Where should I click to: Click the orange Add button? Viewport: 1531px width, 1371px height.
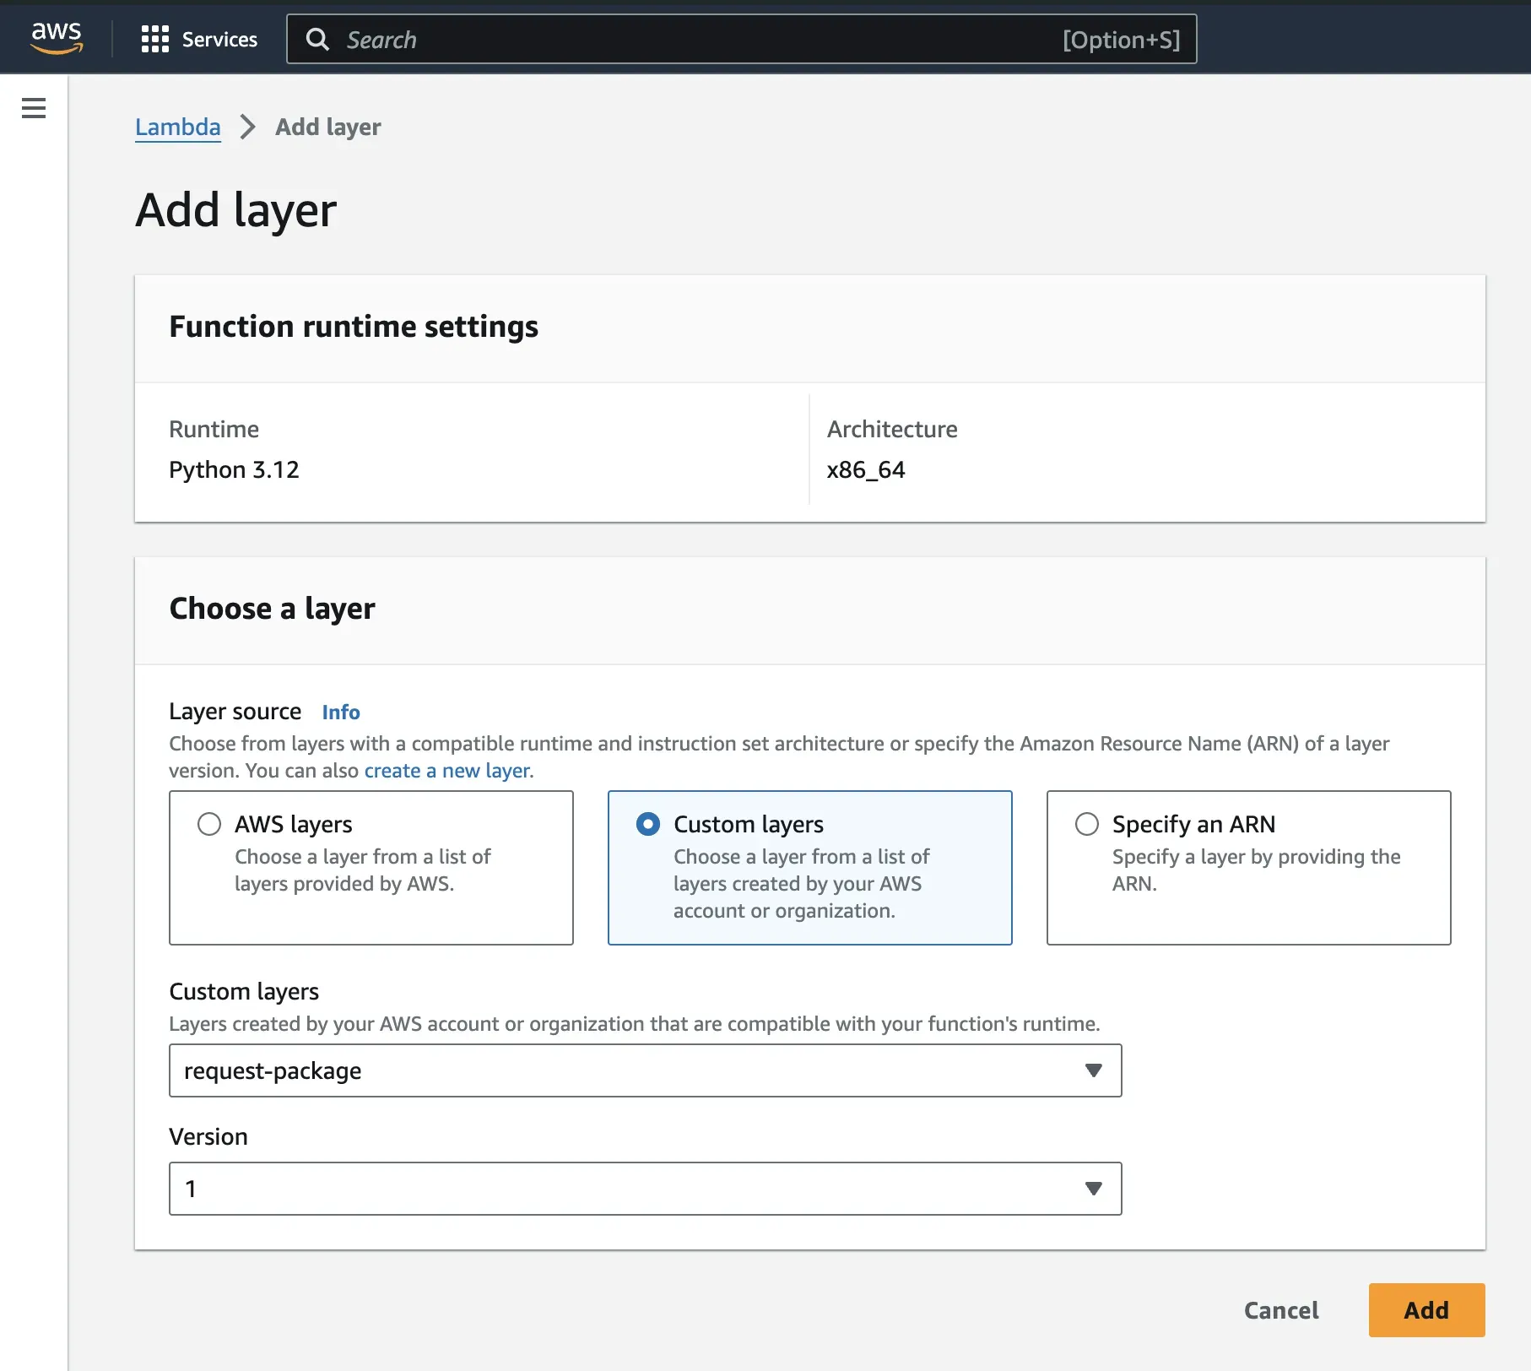pos(1426,1310)
